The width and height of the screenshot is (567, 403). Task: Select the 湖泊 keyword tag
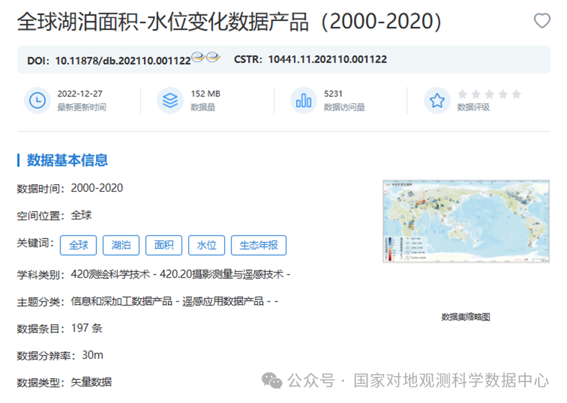coord(121,245)
